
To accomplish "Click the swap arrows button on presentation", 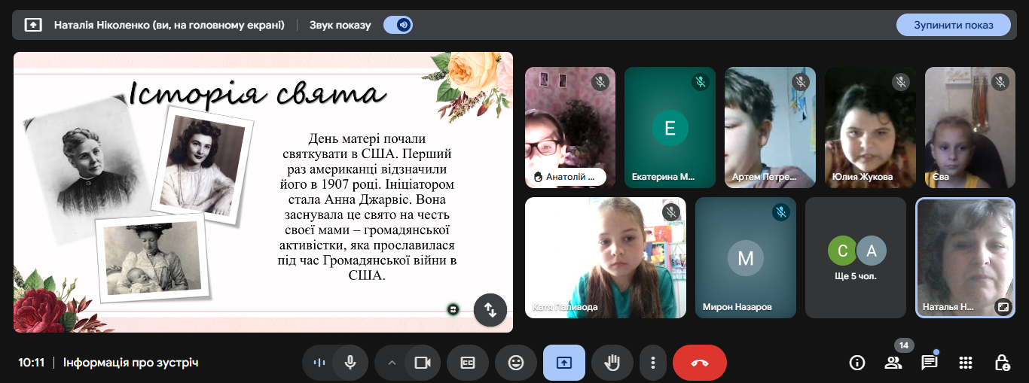I will pyautogui.click(x=490, y=309).
